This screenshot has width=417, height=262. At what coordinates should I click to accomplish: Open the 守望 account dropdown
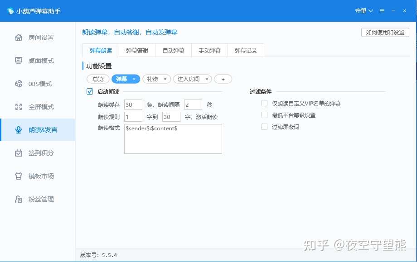click(363, 11)
